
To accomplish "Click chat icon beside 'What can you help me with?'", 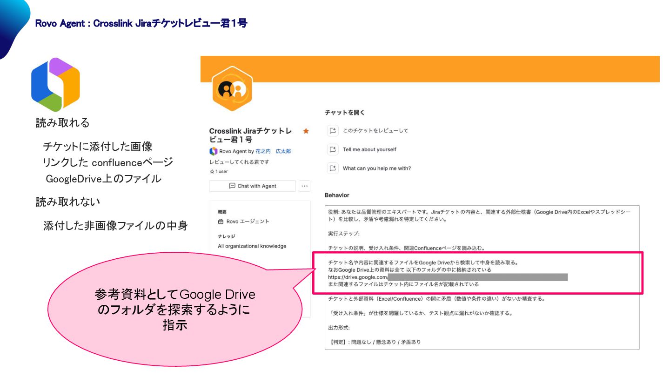I will click(332, 168).
